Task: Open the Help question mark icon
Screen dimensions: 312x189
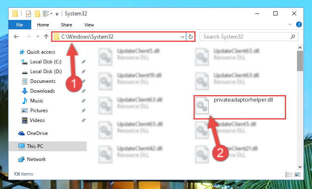Action: pyautogui.click(x=299, y=24)
